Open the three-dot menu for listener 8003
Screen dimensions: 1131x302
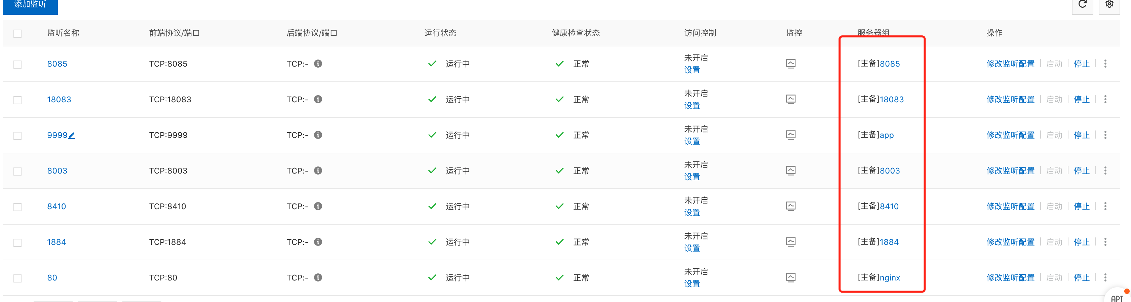1105,170
